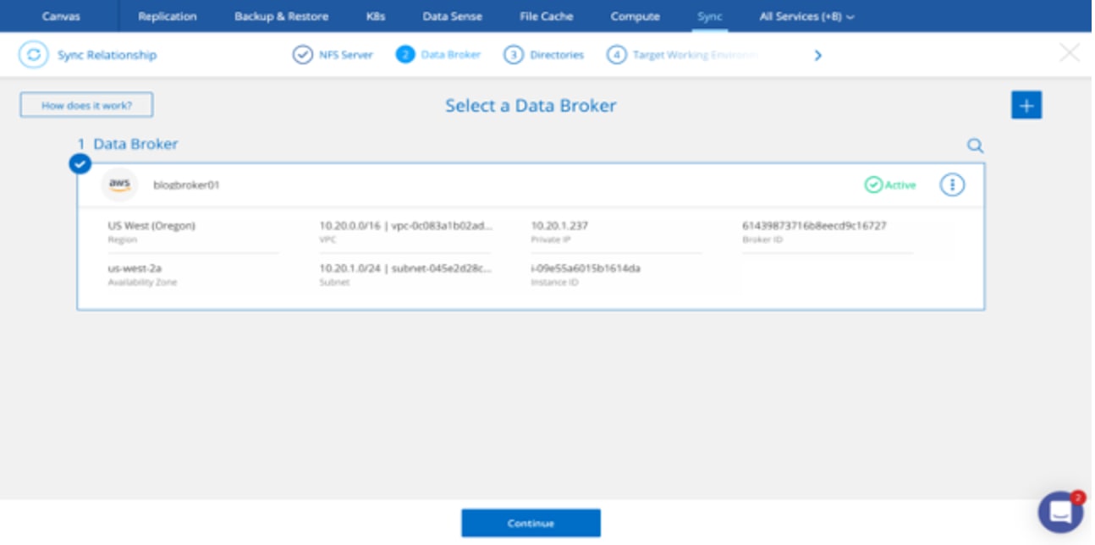1095x545 pixels.
Task: Click the NFS Server completed step checkmark
Action: (x=302, y=55)
